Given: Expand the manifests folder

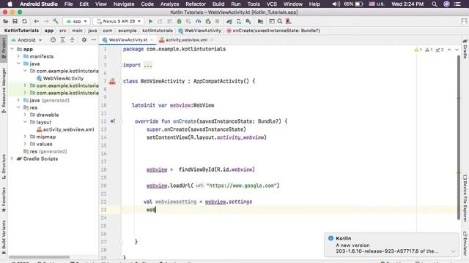Looking at the screenshot, I should [18, 56].
